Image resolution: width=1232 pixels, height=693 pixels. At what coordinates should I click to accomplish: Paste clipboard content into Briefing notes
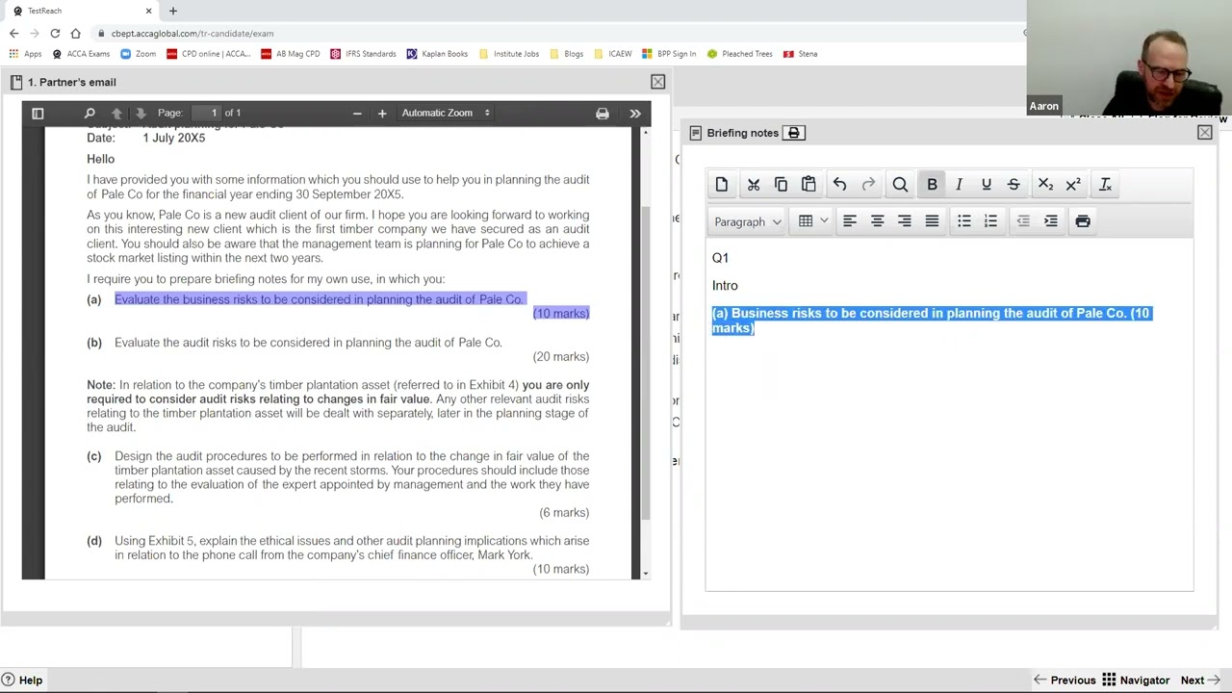click(808, 185)
